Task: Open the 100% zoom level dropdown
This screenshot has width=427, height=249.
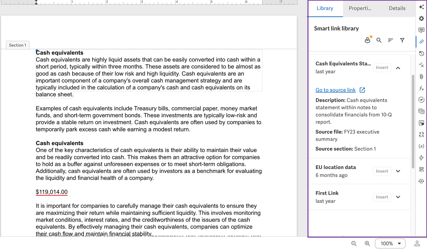Action: pos(390,243)
